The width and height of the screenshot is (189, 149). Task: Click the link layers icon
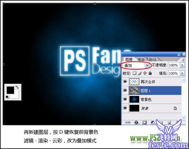(x=128, y=122)
